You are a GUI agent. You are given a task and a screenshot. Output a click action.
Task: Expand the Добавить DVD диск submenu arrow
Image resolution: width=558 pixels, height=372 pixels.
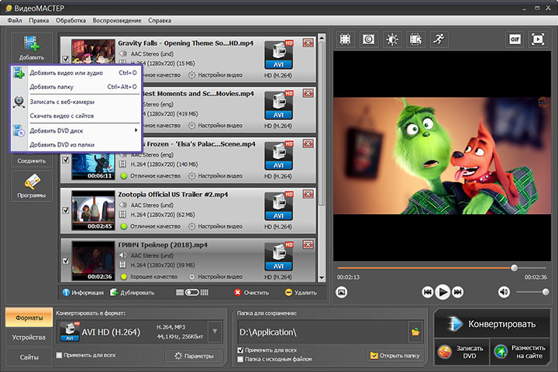[x=136, y=131]
